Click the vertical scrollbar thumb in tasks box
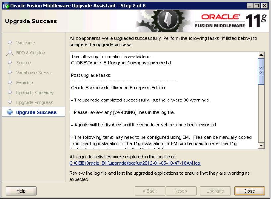Image resolution: width=271 pixels, height=199 pixels. [261, 71]
